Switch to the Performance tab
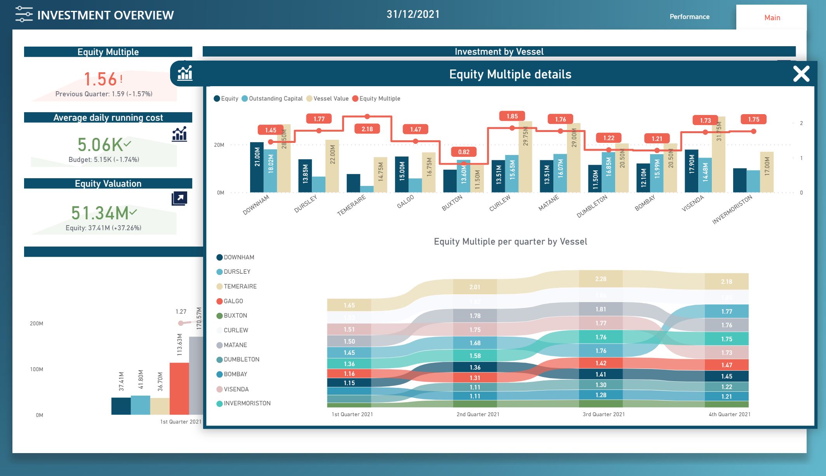This screenshot has height=476, width=826. coord(689,17)
